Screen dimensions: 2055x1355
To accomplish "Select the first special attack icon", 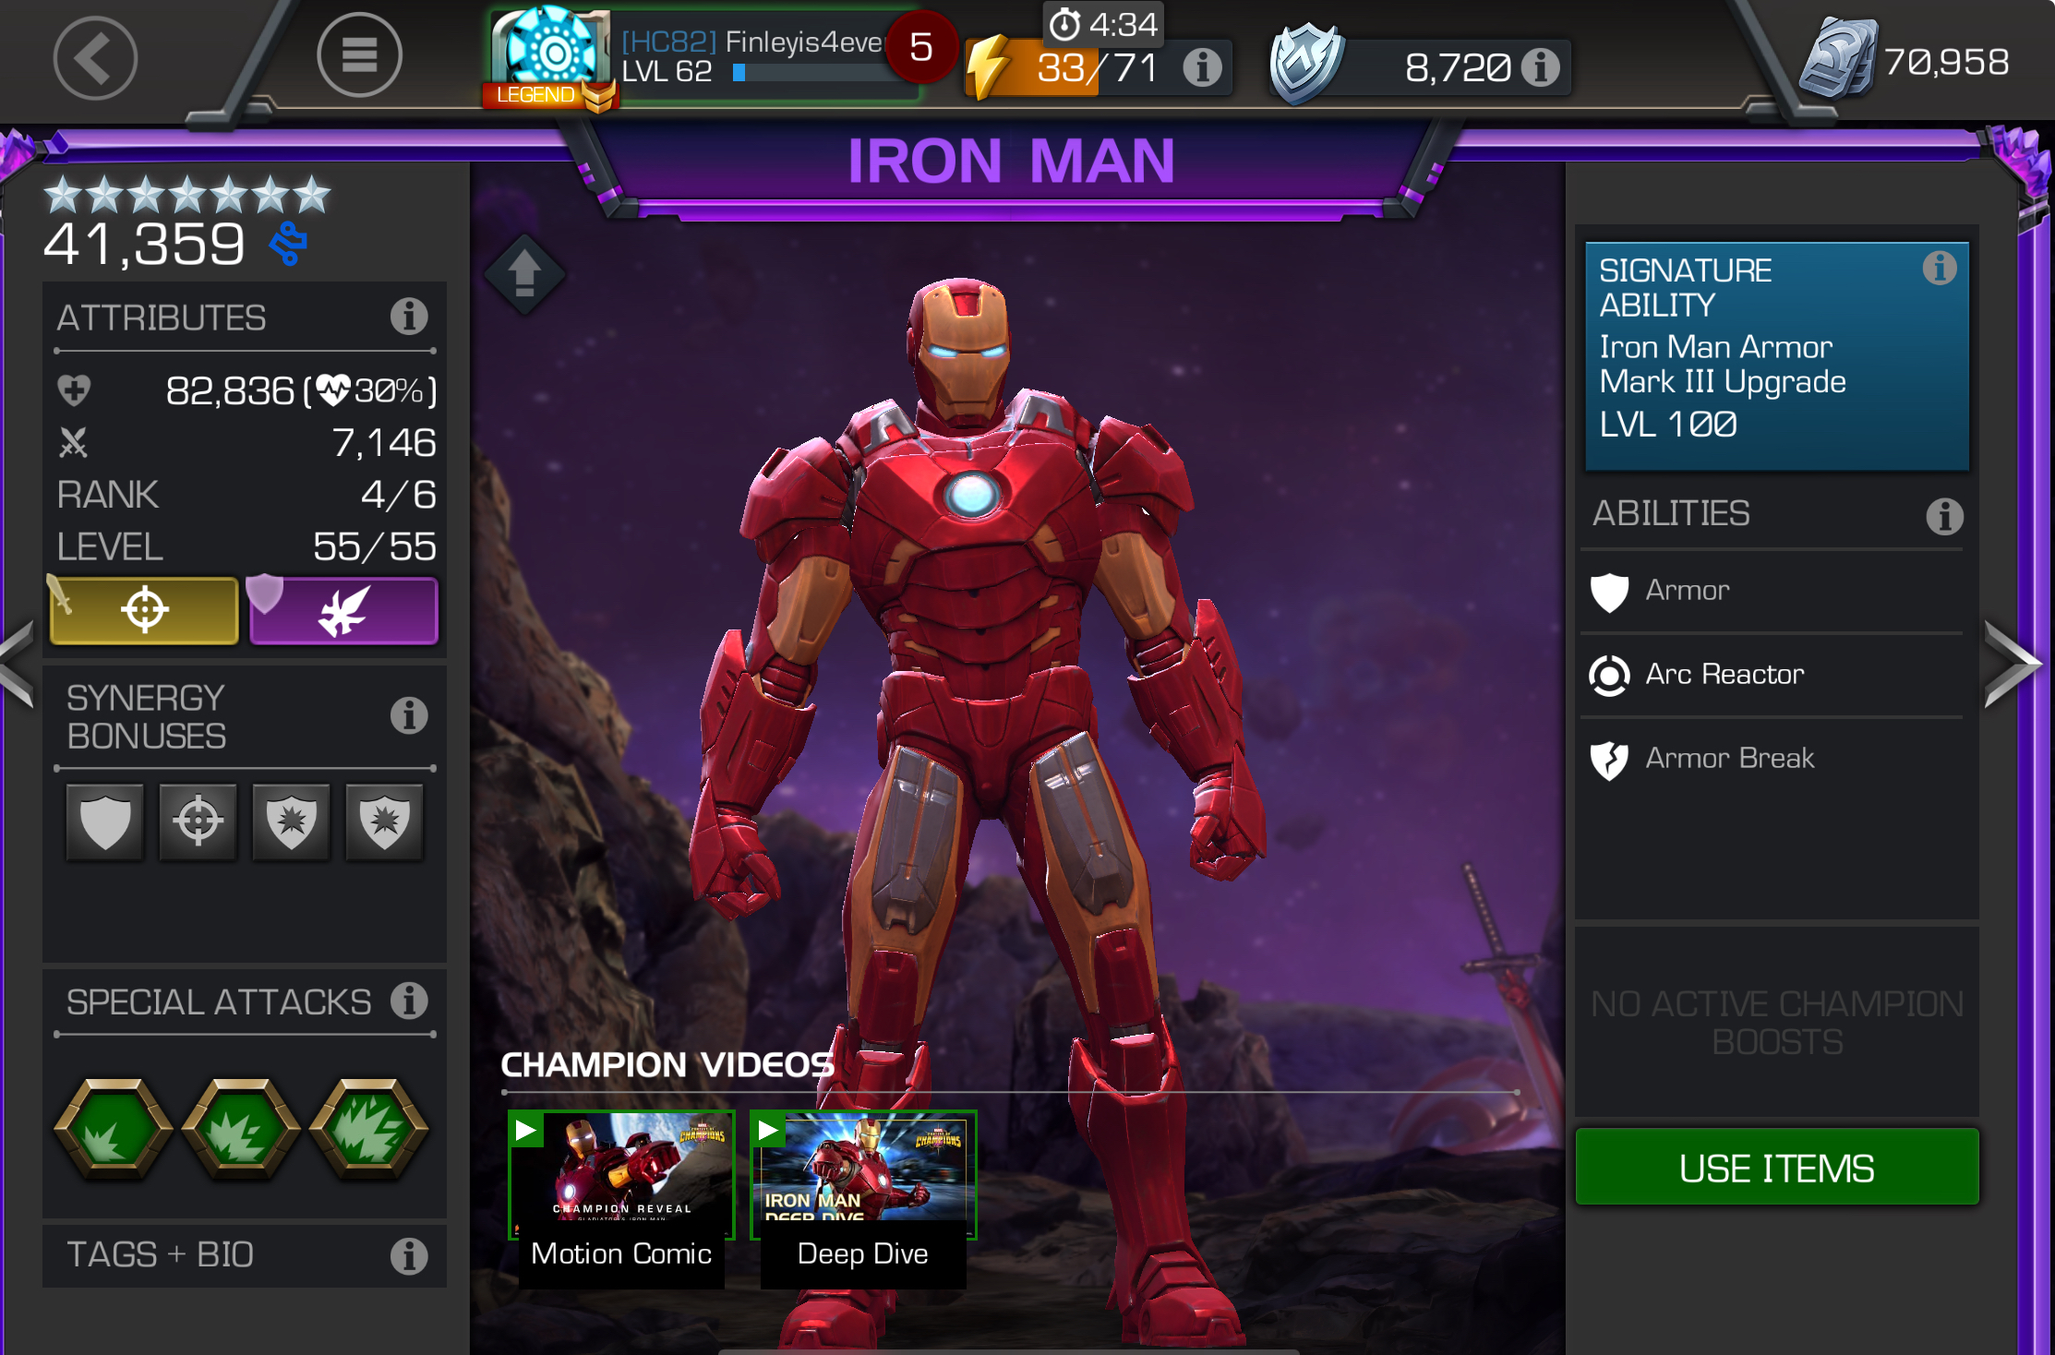I will pyautogui.click(x=114, y=1129).
